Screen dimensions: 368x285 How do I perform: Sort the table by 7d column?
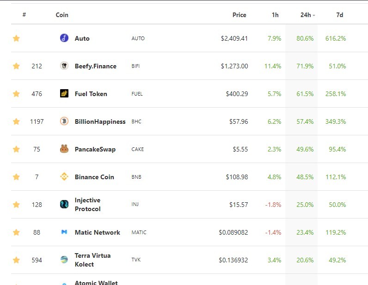340,15
